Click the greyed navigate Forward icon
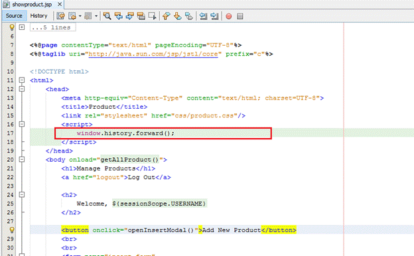 tap(88, 16)
